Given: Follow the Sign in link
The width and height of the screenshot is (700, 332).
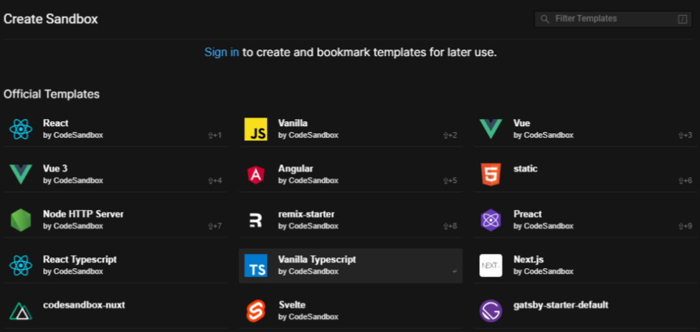Looking at the screenshot, I should pyautogui.click(x=222, y=52).
